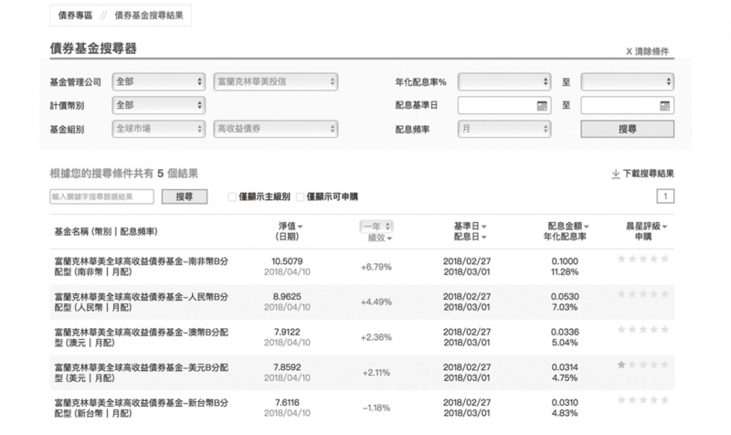This screenshot has height=435, width=731.
Task: Enable 僅顯示主級別 checkbox
Action: pyautogui.click(x=231, y=196)
